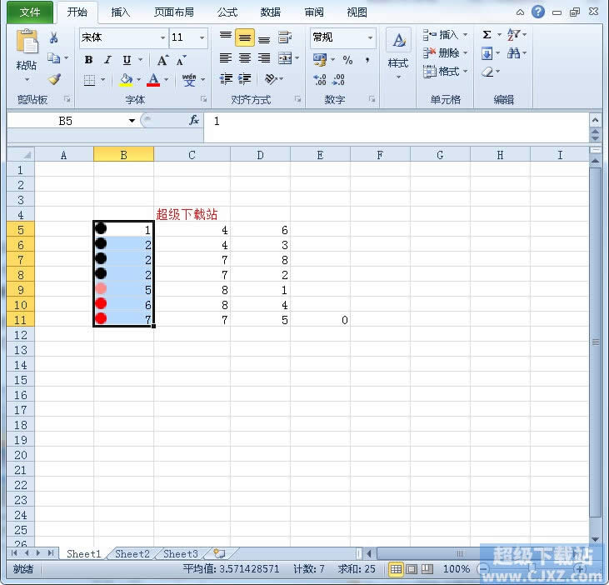Screen dimensions: 609x585
Task: Decrease indent
Action: click(x=226, y=79)
